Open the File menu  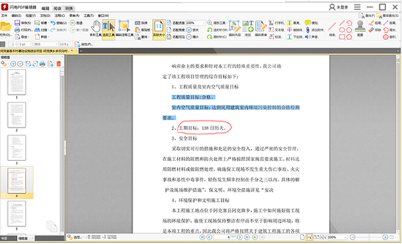[4, 15]
